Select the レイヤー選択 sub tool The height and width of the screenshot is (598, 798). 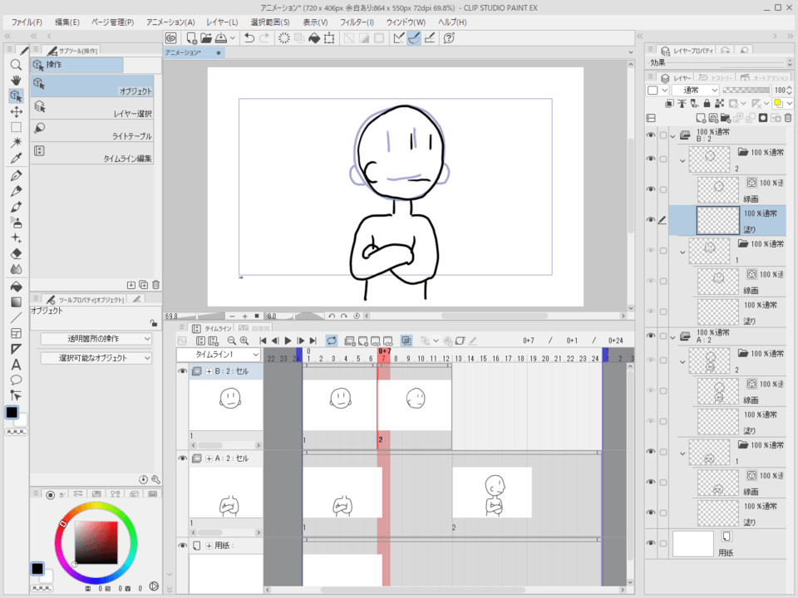pyautogui.click(x=92, y=108)
